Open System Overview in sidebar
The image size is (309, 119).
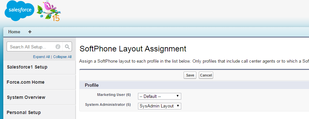39,97
